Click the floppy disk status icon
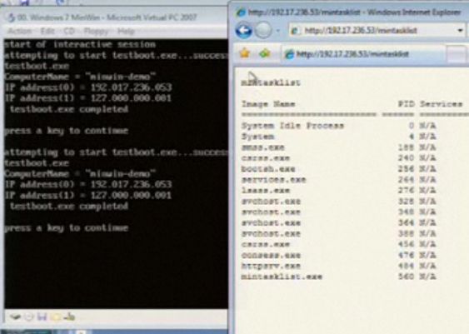This screenshot has height=334, width=469. pos(42,317)
